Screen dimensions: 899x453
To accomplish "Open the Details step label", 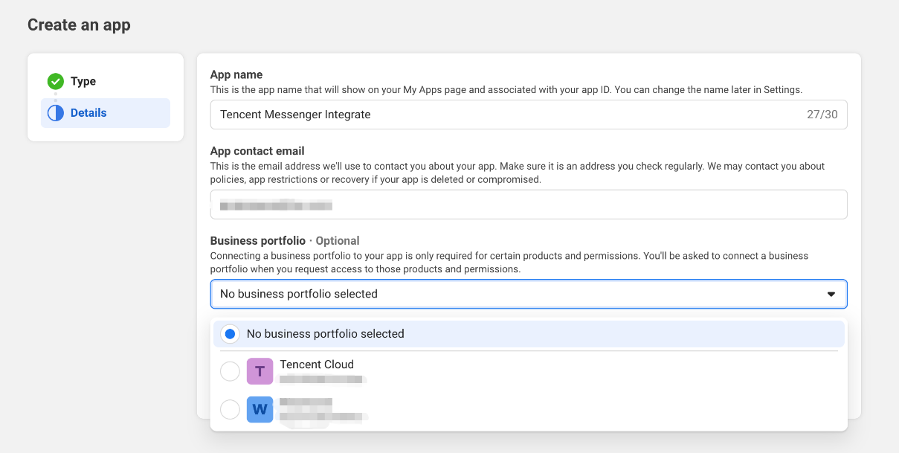I will (88, 113).
